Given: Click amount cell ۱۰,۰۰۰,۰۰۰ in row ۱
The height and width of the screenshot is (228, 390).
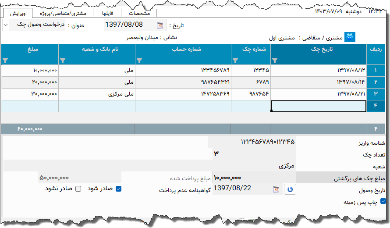Looking at the screenshot, I should pos(30,71).
